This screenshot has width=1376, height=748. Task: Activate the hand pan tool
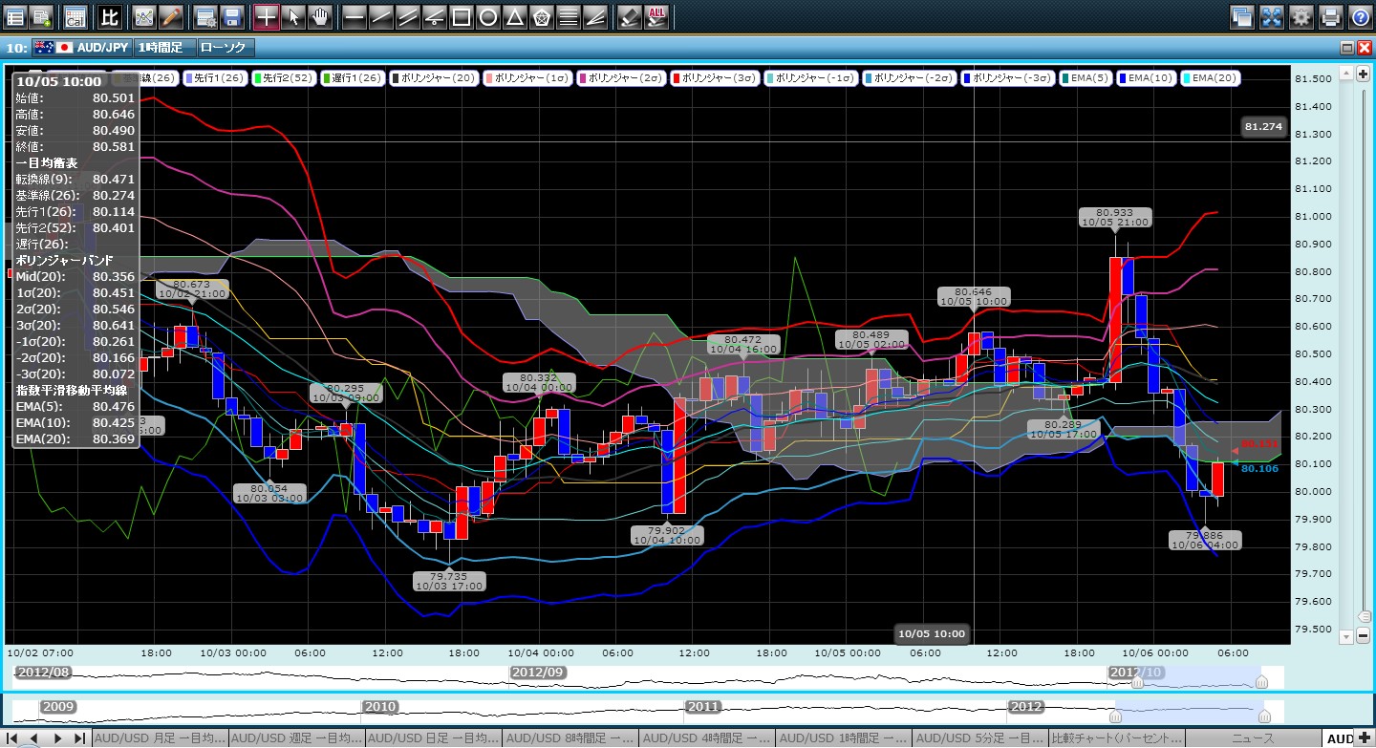tap(320, 16)
